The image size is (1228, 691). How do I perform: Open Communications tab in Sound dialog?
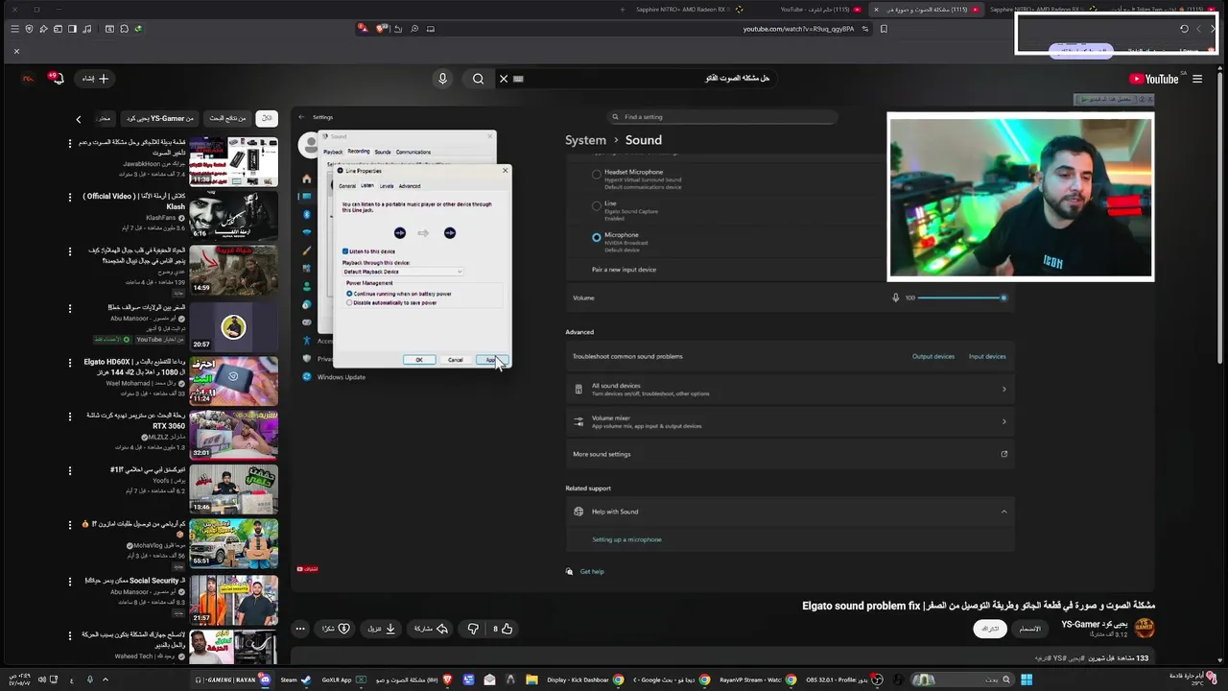[413, 152]
